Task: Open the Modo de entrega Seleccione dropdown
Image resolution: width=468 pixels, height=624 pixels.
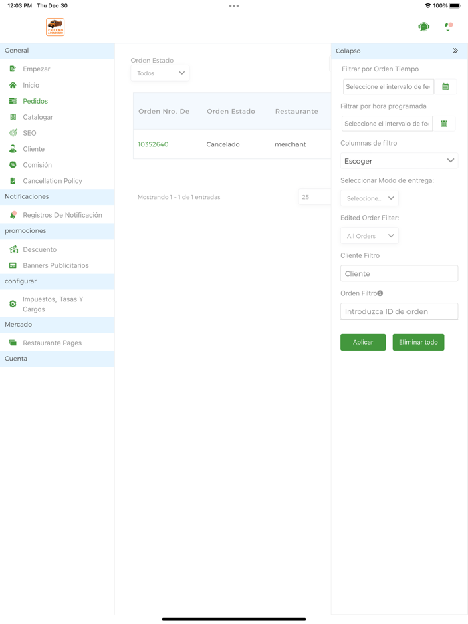Action: pos(370,198)
